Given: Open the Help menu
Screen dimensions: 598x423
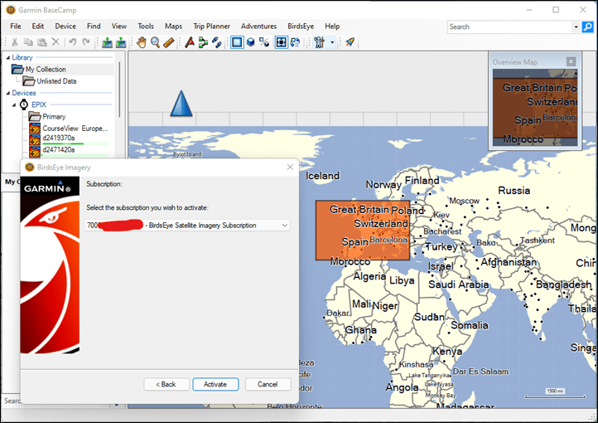Looking at the screenshot, I should click(332, 26).
